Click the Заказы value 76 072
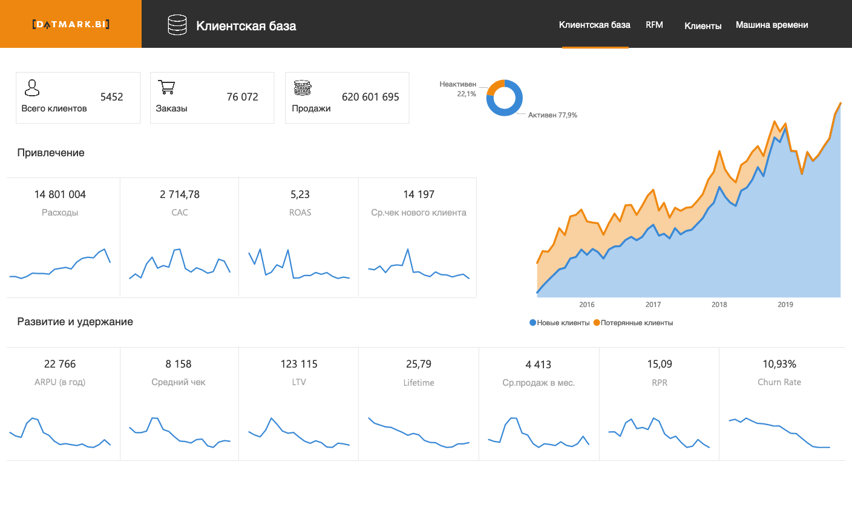Screen dimensions: 852x516 (x=243, y=97)
